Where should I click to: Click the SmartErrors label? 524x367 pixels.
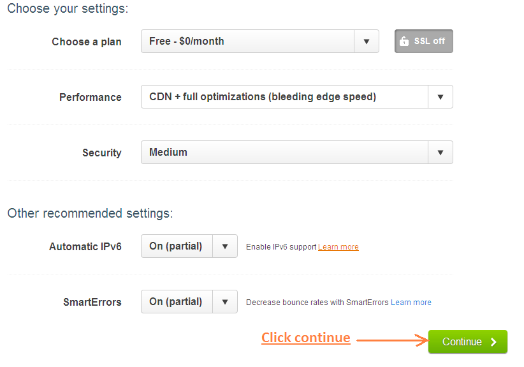click(92, 302)
